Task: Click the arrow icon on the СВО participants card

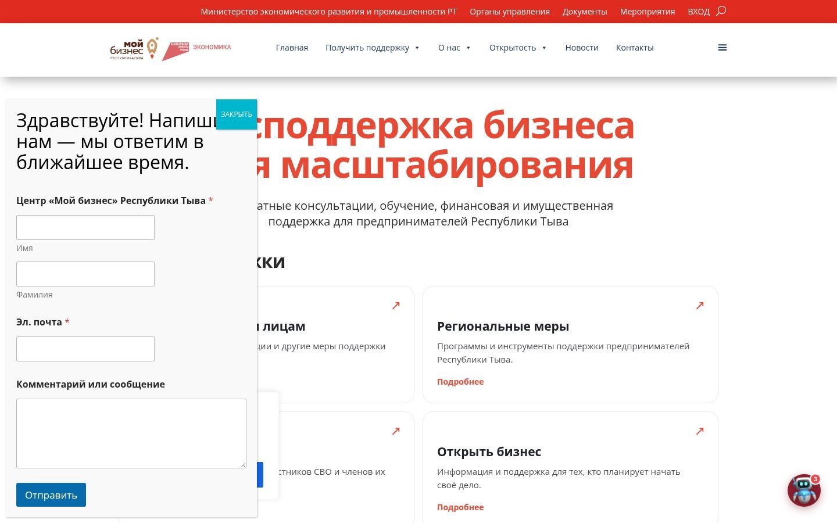Action: click(x=396, y=431)
